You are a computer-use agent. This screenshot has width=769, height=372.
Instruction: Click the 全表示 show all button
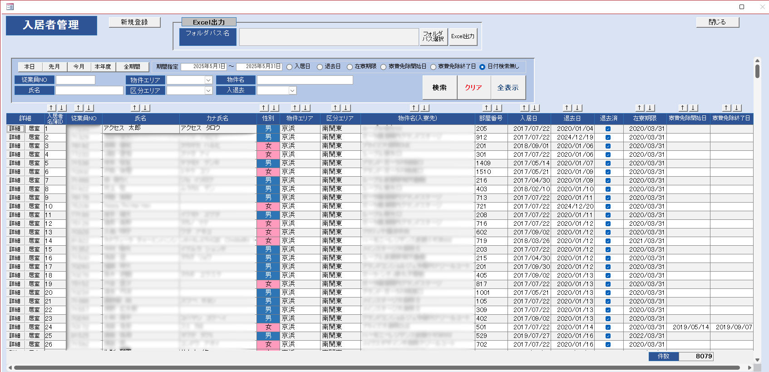(508, 87)
